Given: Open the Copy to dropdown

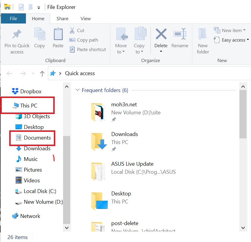Looking at the screenshot, I should tap(139, 49).
